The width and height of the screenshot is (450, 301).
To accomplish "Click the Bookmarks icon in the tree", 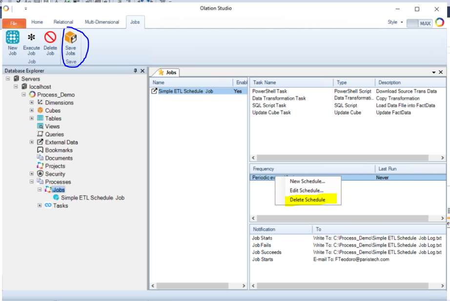I will (x=40, y=150).
